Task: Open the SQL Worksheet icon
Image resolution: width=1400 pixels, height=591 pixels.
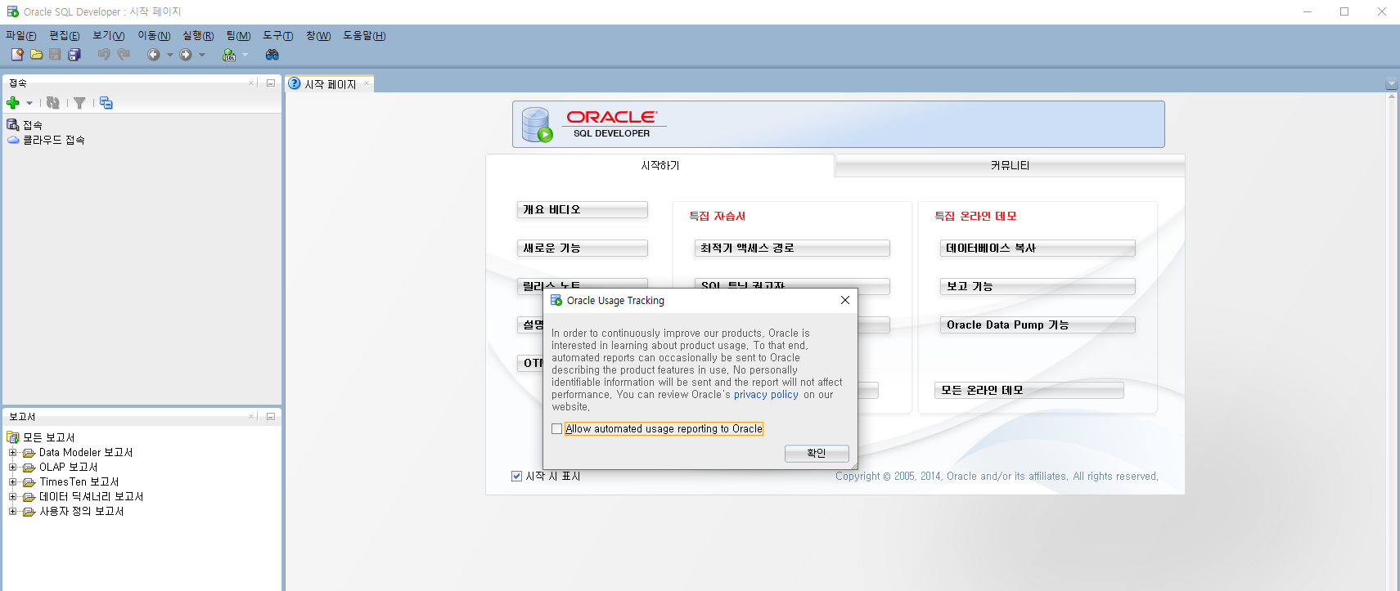Action: (x=229, y=55)
